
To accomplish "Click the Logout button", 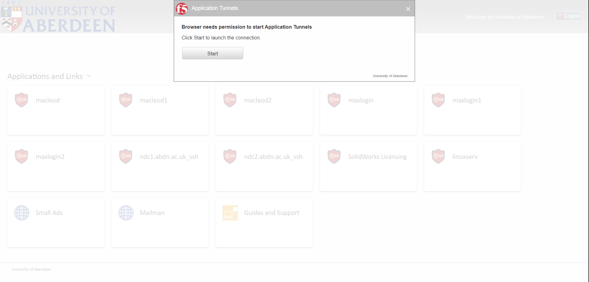I will click(569, 16).
